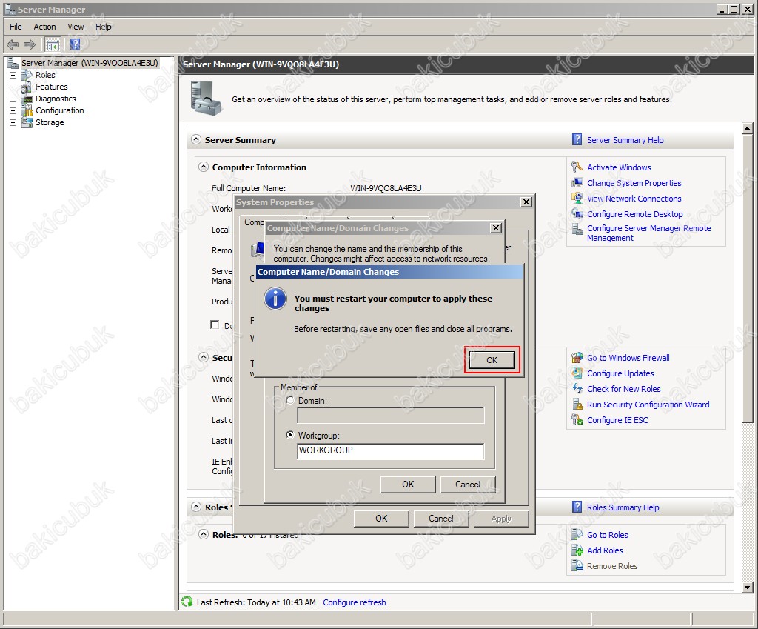Click the Go to Windows Firewall icon
758x629 pixels.
(x=577, y=358)
